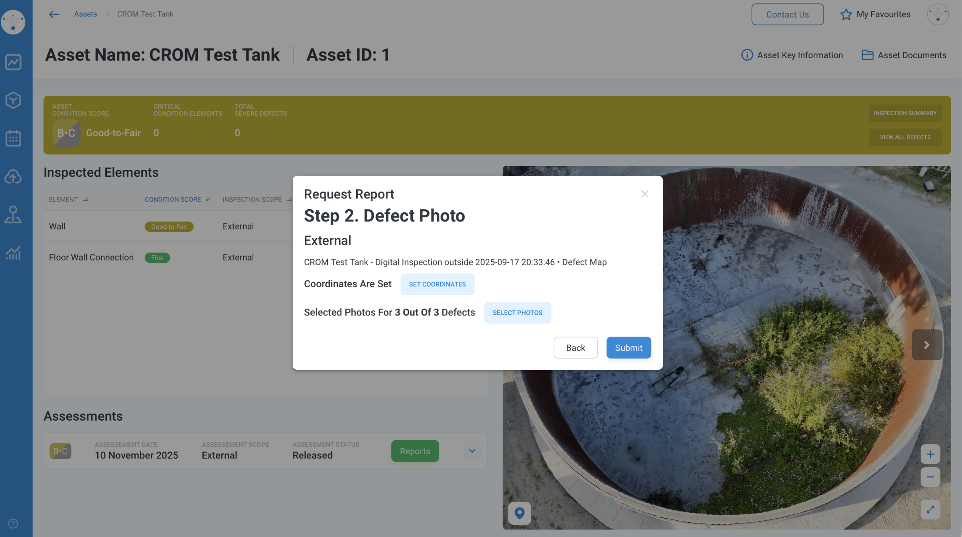This screenshot has height=537, width=962.
Task: Close the Request Report dialog
Action: point(645,194)
